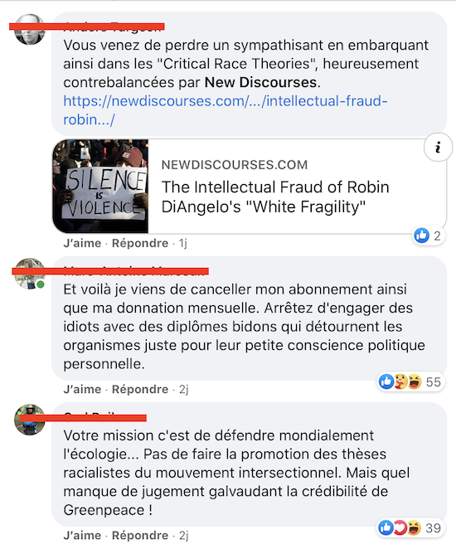Open first commenter's profile picture
This screenshot has height=549, width=456.
[30, 29]
